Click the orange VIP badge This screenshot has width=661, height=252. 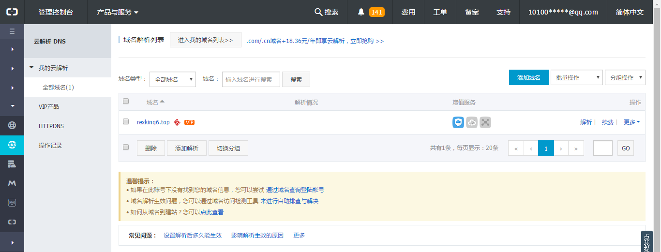click(x=189, y=122)
